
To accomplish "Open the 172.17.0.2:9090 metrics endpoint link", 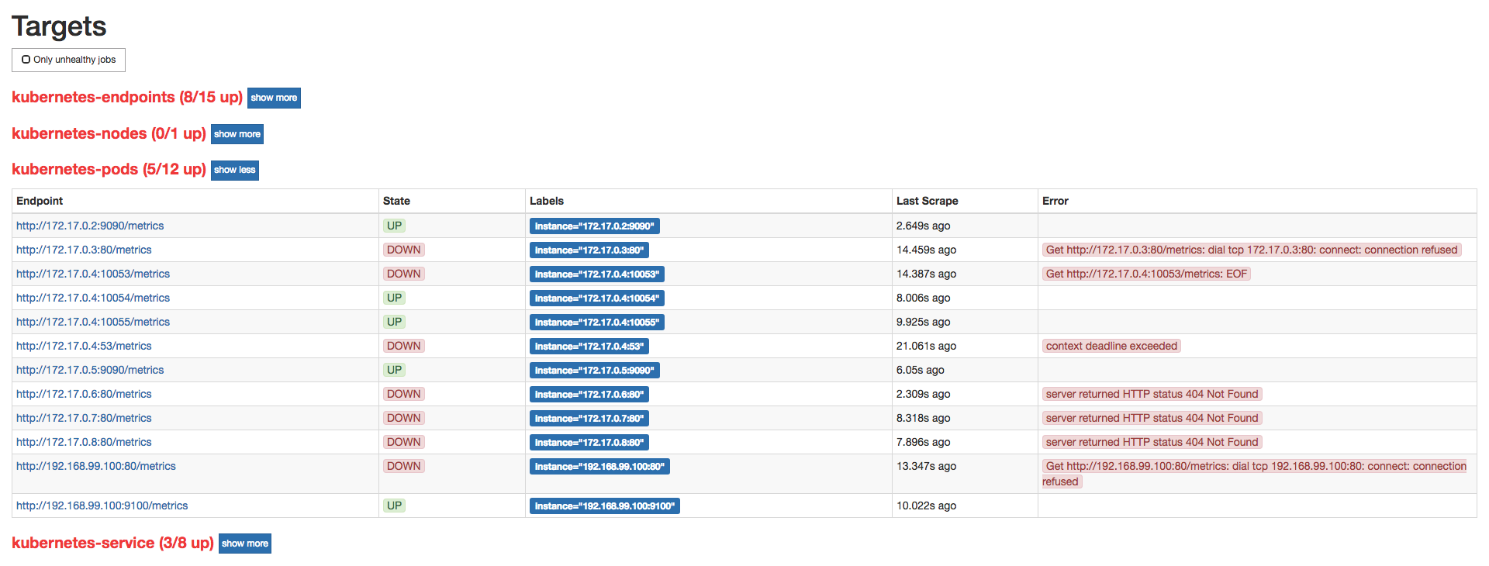I will click(90, 226).
